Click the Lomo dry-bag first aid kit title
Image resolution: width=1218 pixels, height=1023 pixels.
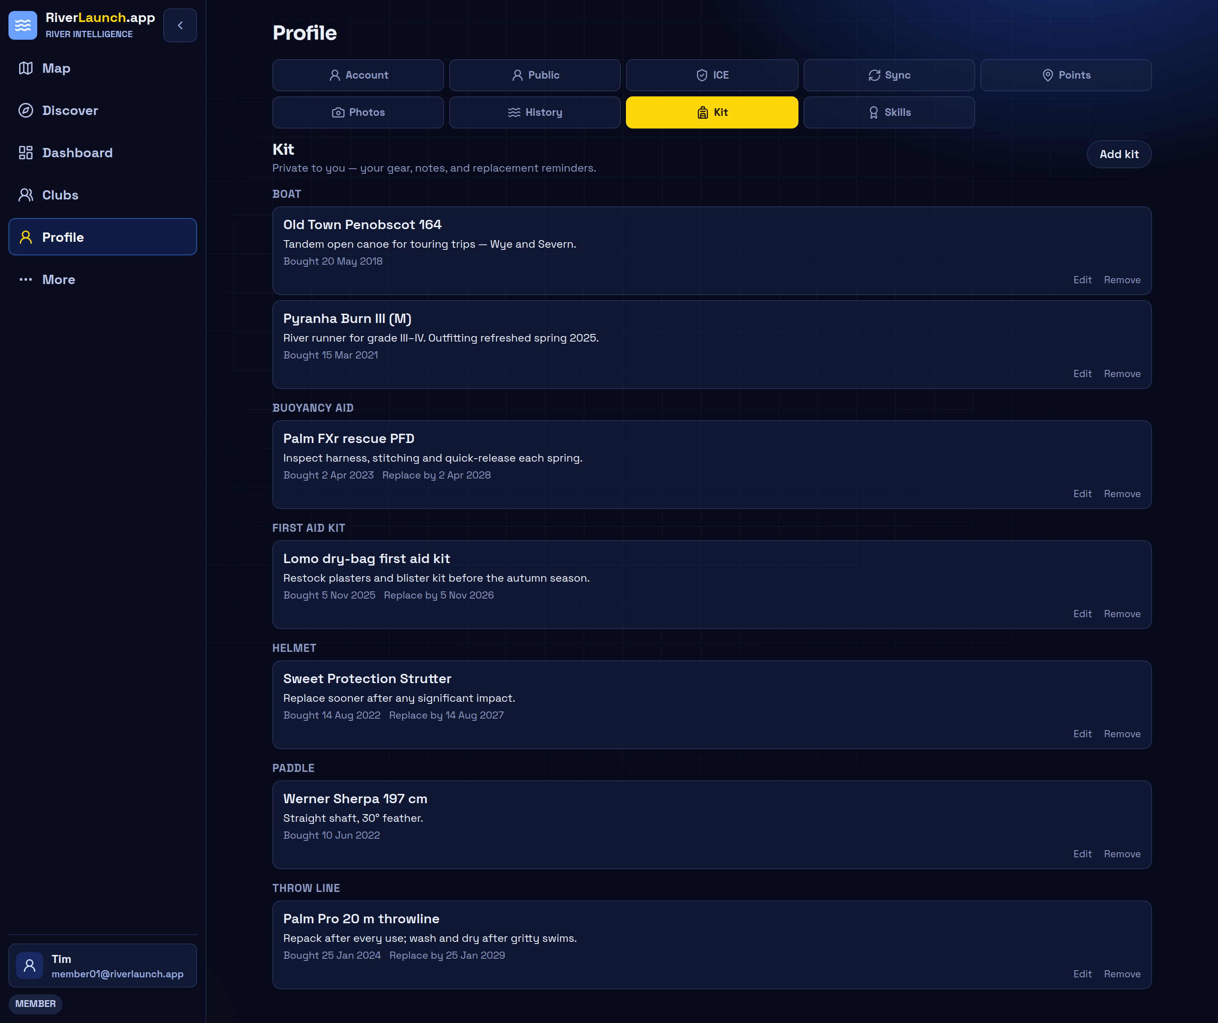[x=367, y=559]
